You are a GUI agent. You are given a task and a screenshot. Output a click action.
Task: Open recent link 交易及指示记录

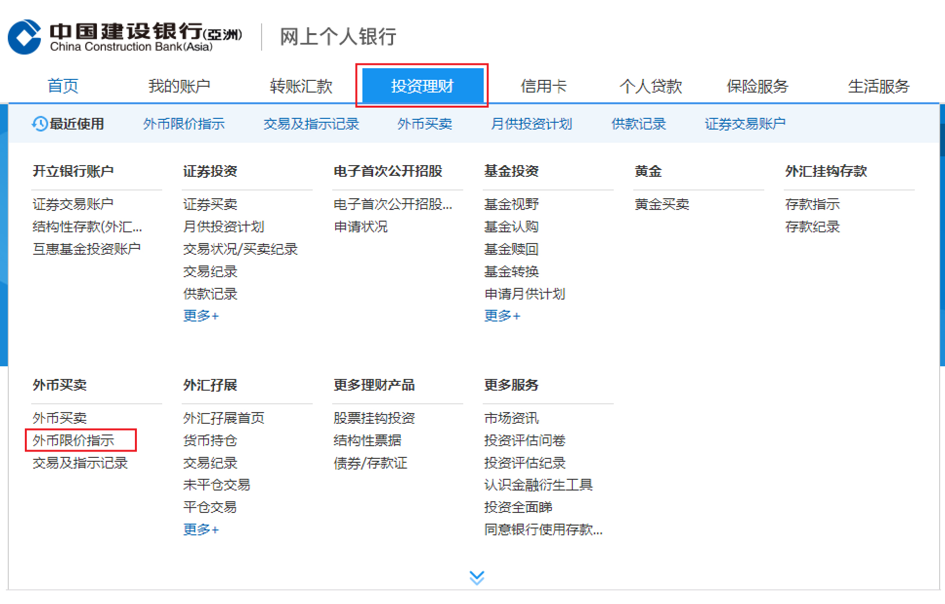(311, 124)
